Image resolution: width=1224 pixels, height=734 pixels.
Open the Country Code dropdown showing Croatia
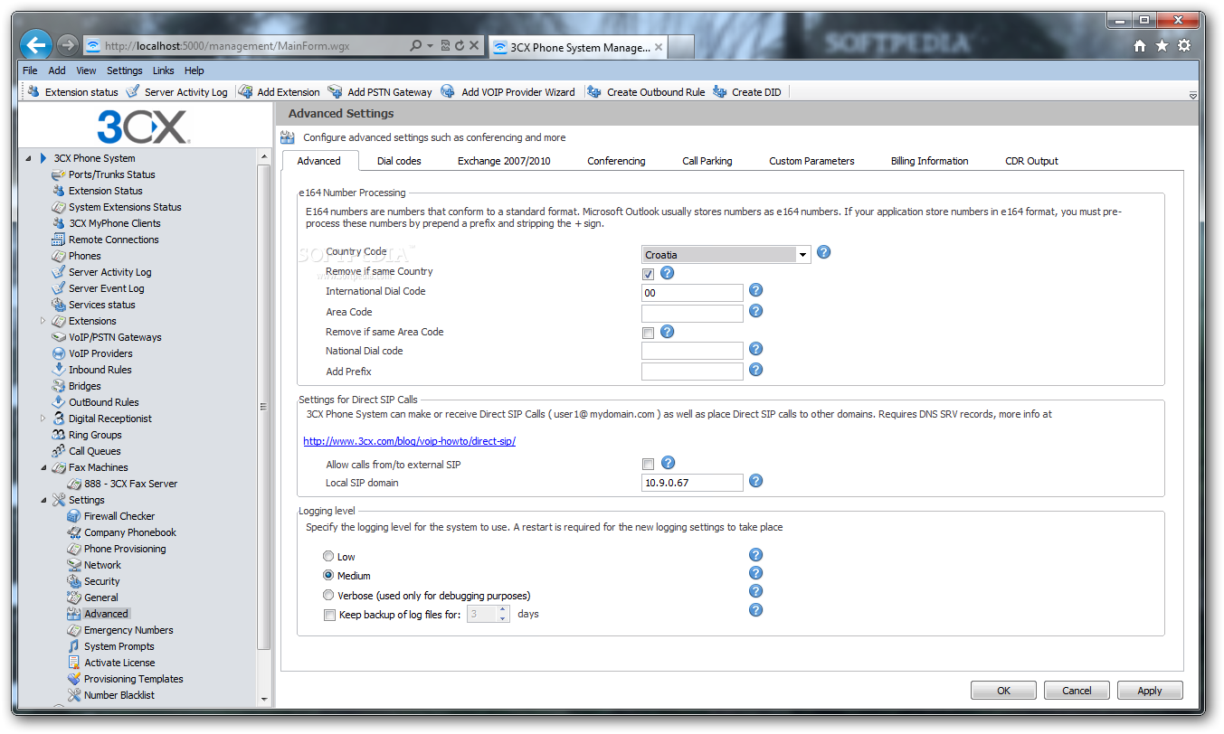pos(726,255)
